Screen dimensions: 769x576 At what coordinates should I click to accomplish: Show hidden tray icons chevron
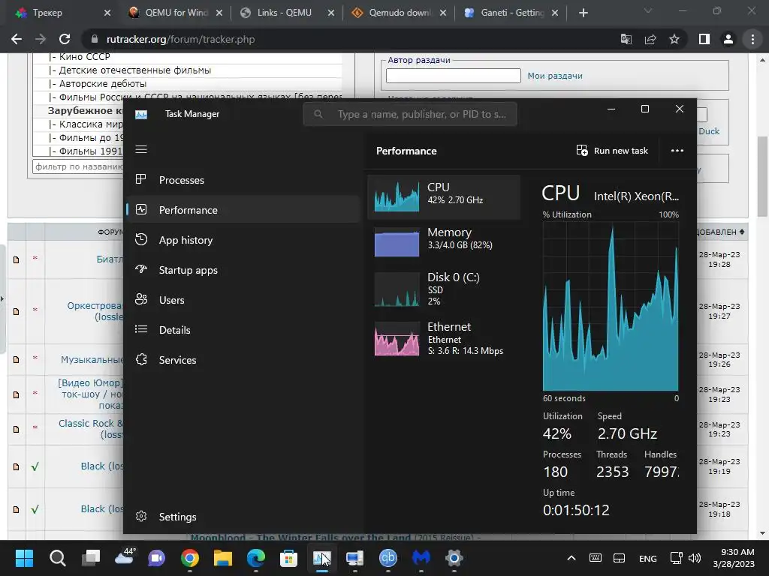point(571,558)
